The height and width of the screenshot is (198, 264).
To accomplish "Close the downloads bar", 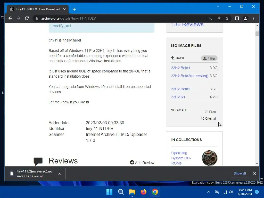I will pyautogui.click(x=254, y=174).
